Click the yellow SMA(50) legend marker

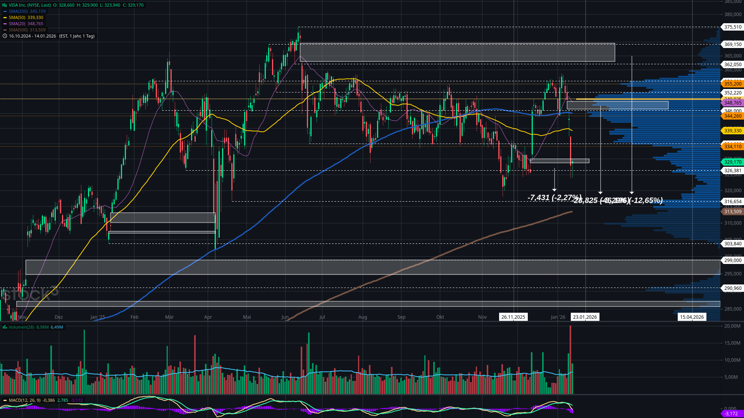point(5,17)
